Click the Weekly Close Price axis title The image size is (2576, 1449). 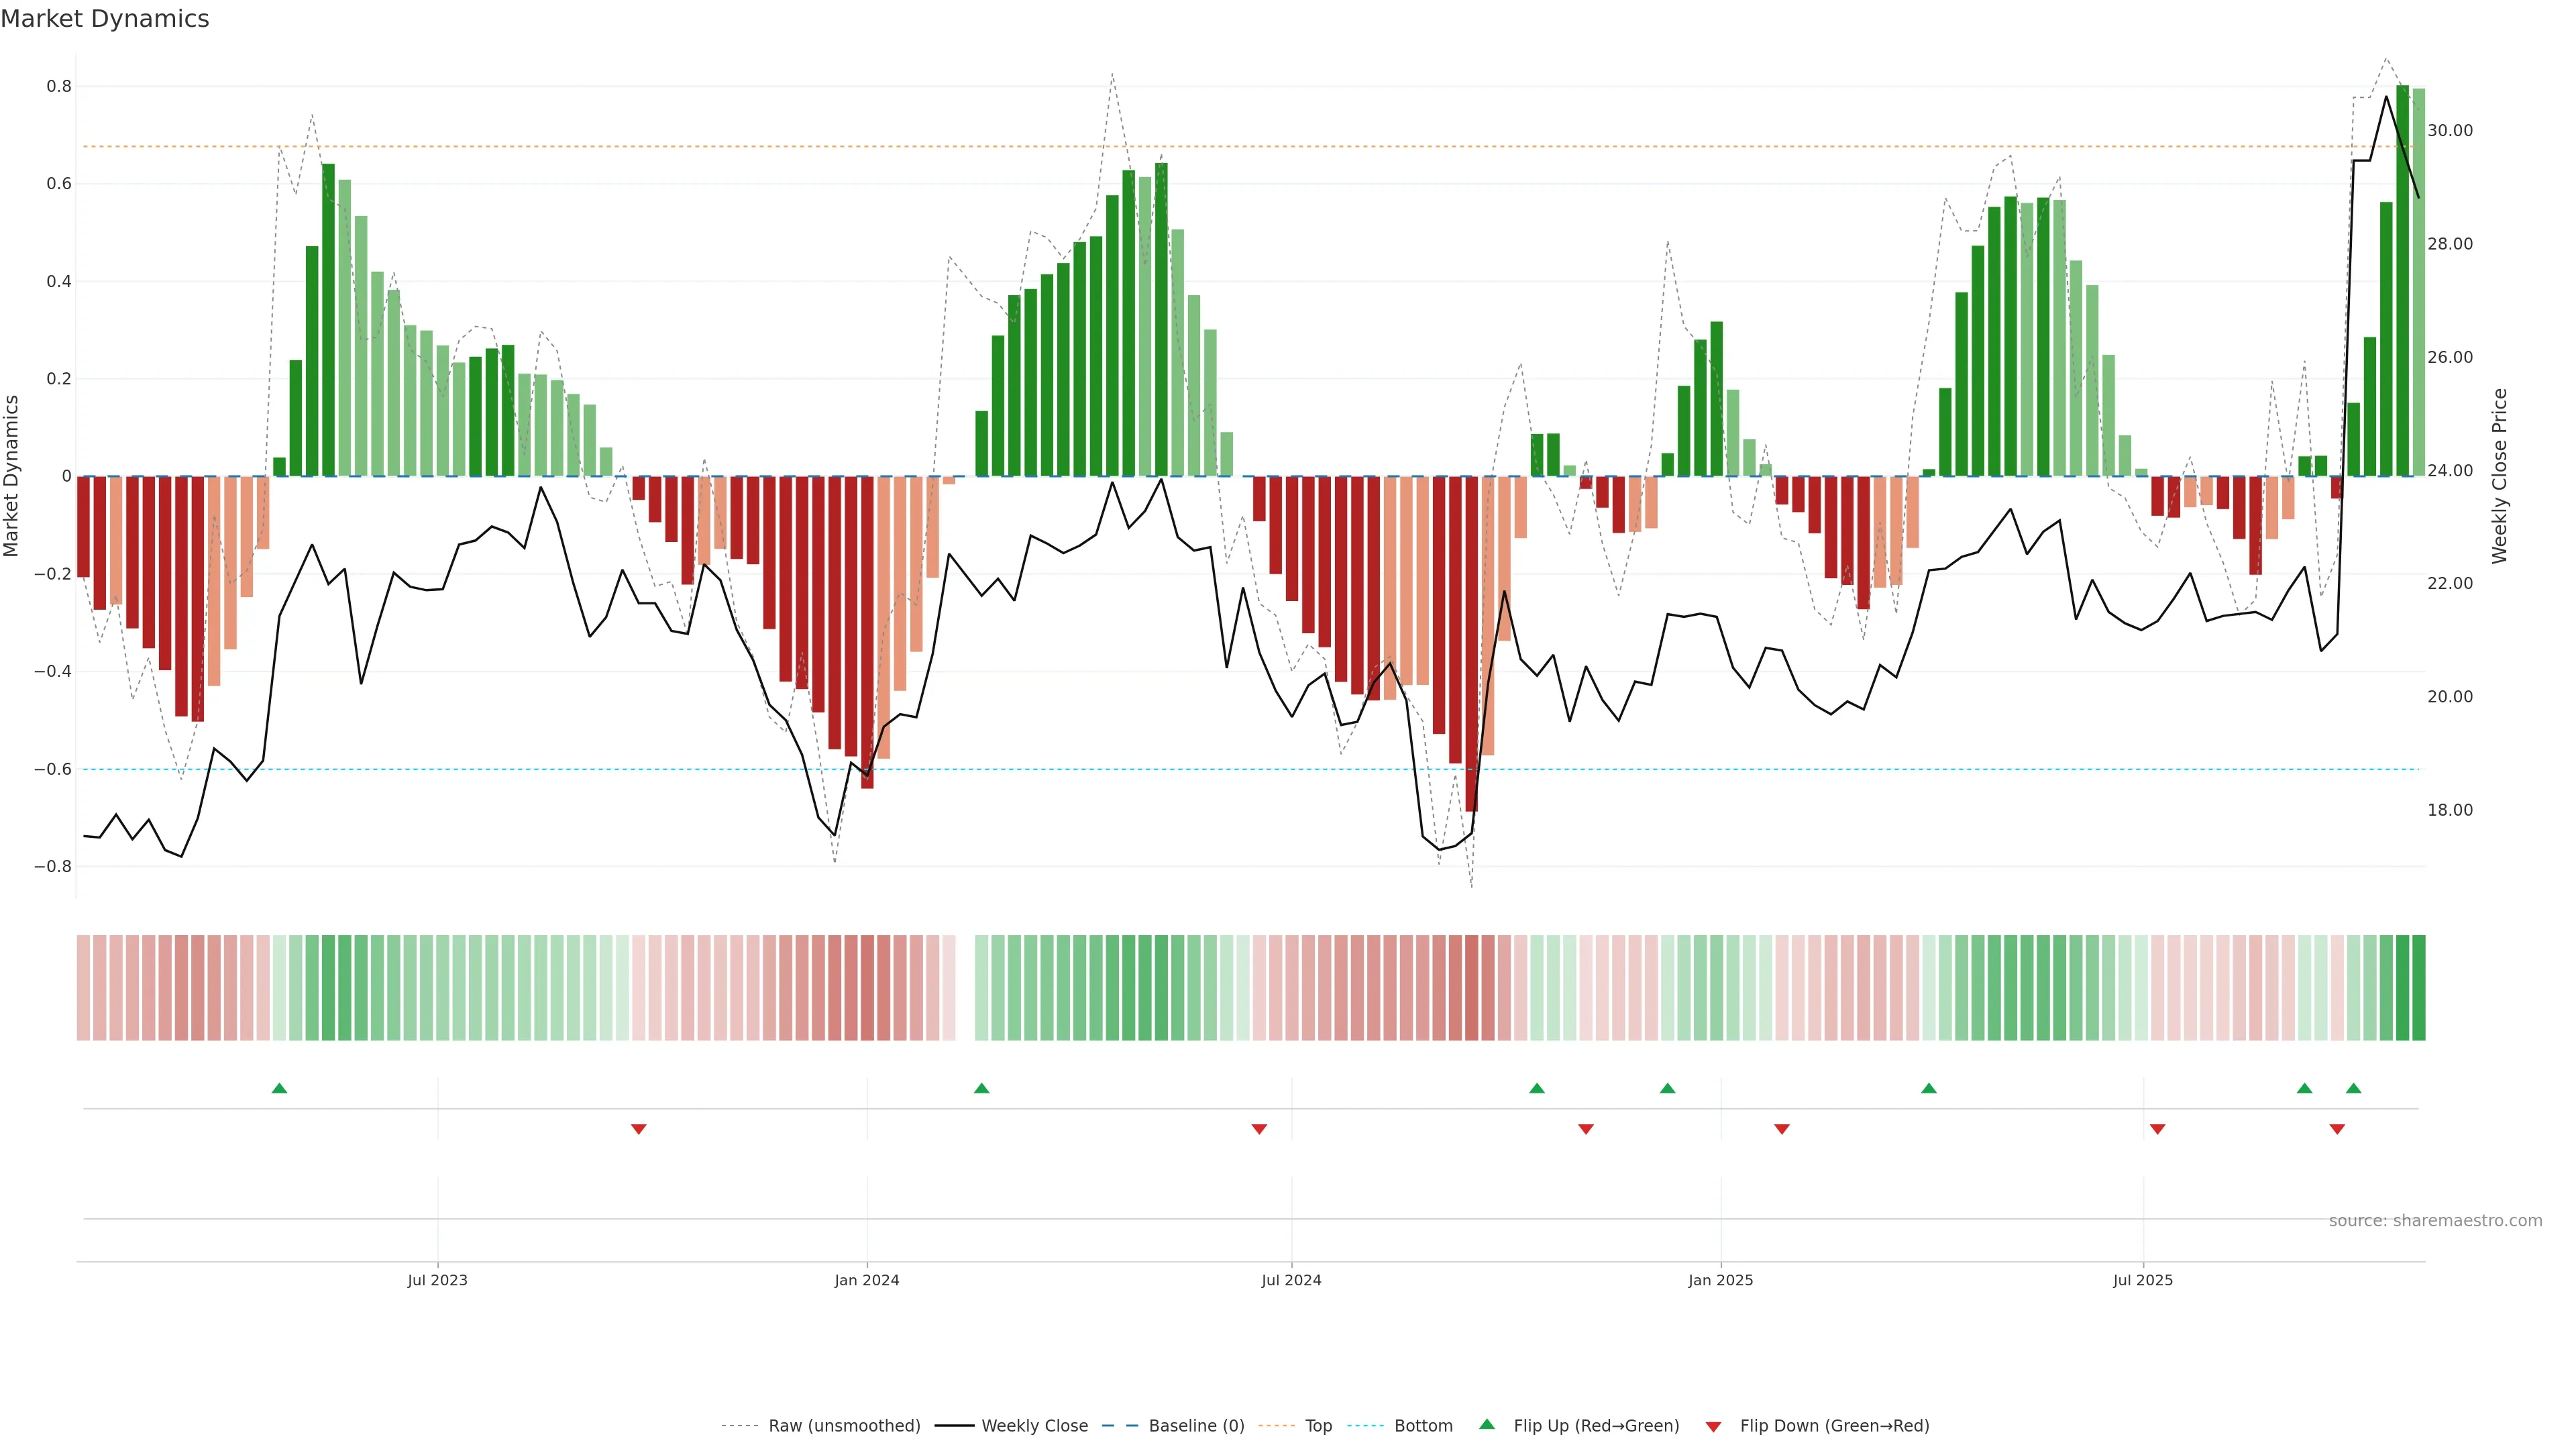tap(2499, 476)
